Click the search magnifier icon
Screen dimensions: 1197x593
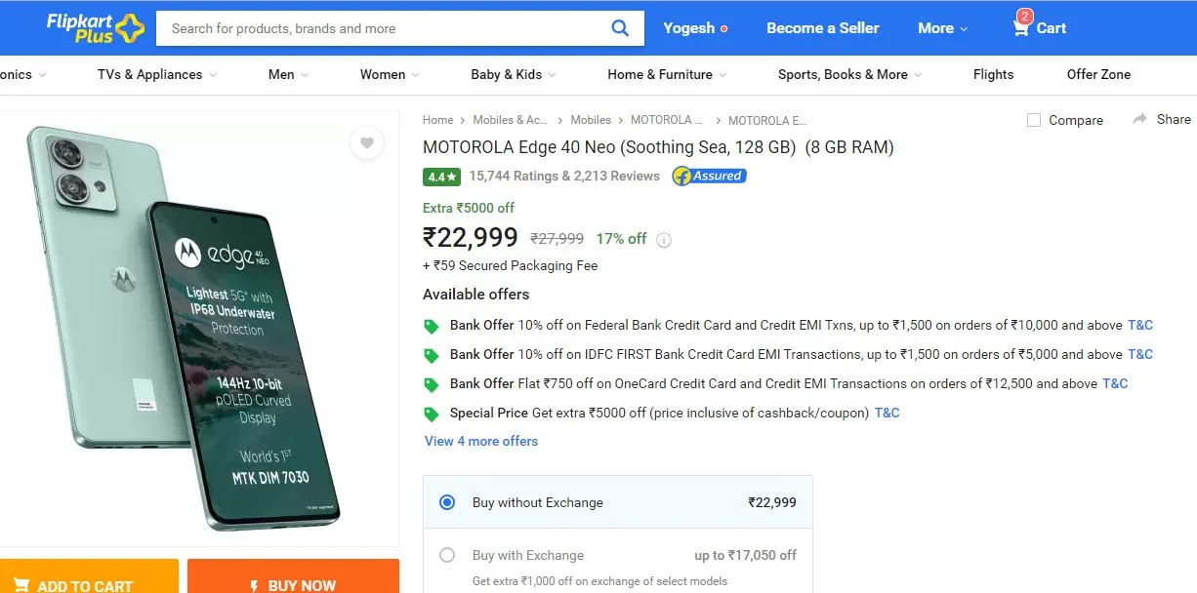(620, 28)
